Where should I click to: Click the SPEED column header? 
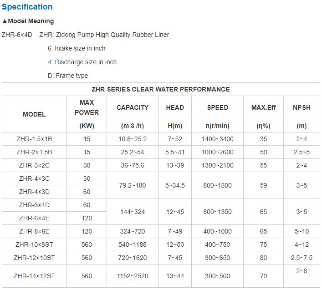click(x=218, y=107)
